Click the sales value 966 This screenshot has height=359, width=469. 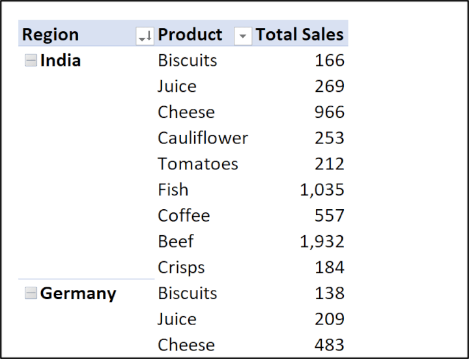(329, 112)
